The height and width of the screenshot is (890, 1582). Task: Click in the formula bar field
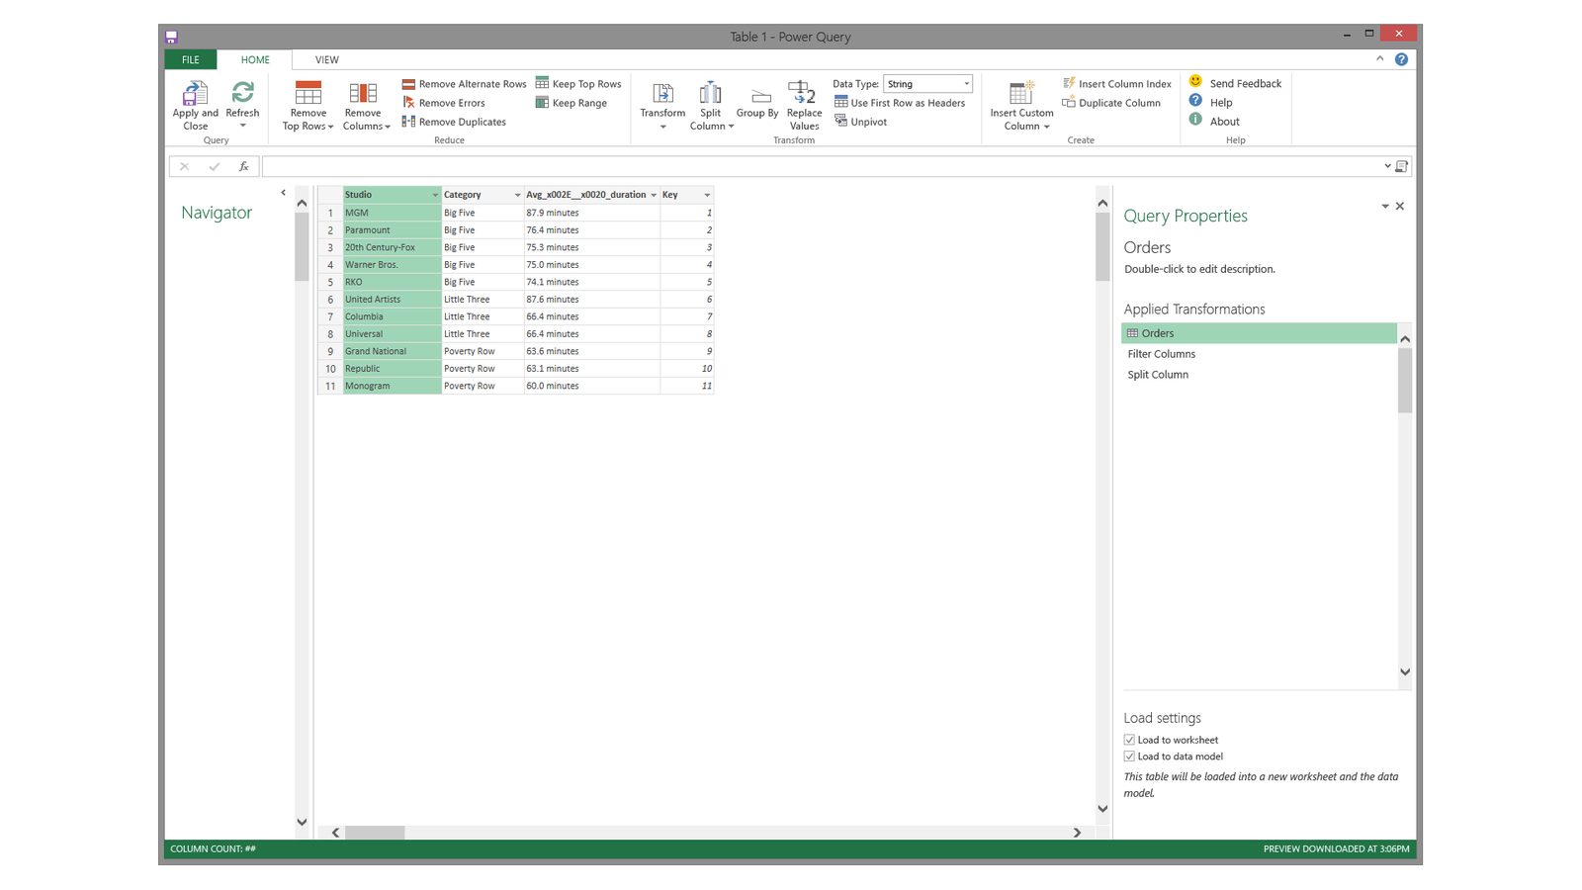[822, 166]
